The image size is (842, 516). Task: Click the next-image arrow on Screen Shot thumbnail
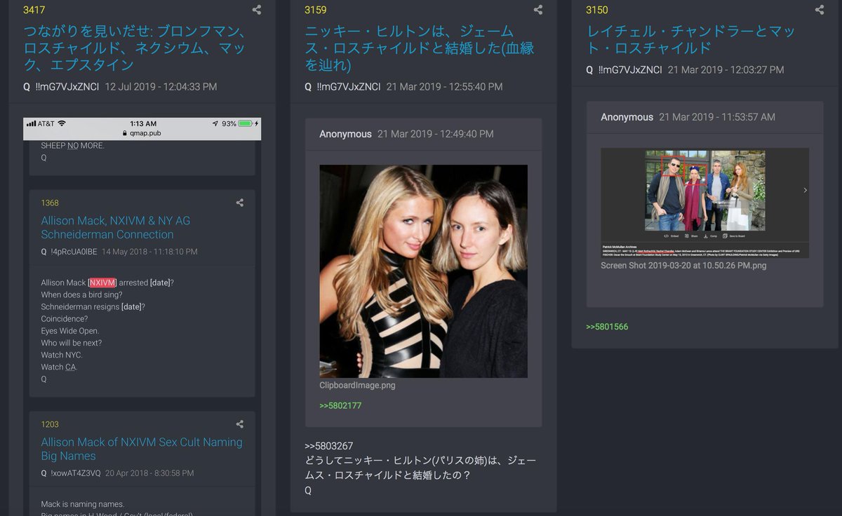(805, 190)
